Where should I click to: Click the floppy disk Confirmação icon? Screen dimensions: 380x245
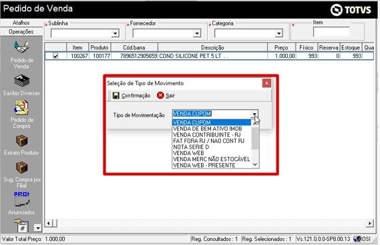pos(116,96)
